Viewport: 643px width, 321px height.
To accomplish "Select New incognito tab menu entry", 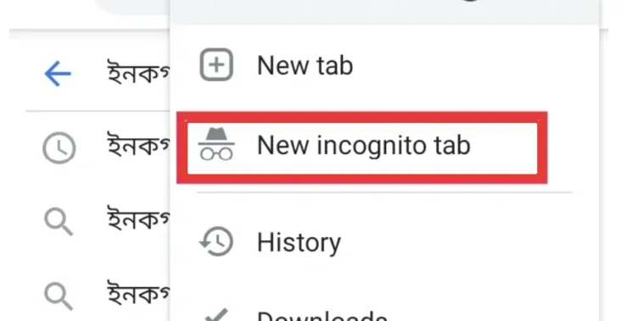I will tap(363, 145).
